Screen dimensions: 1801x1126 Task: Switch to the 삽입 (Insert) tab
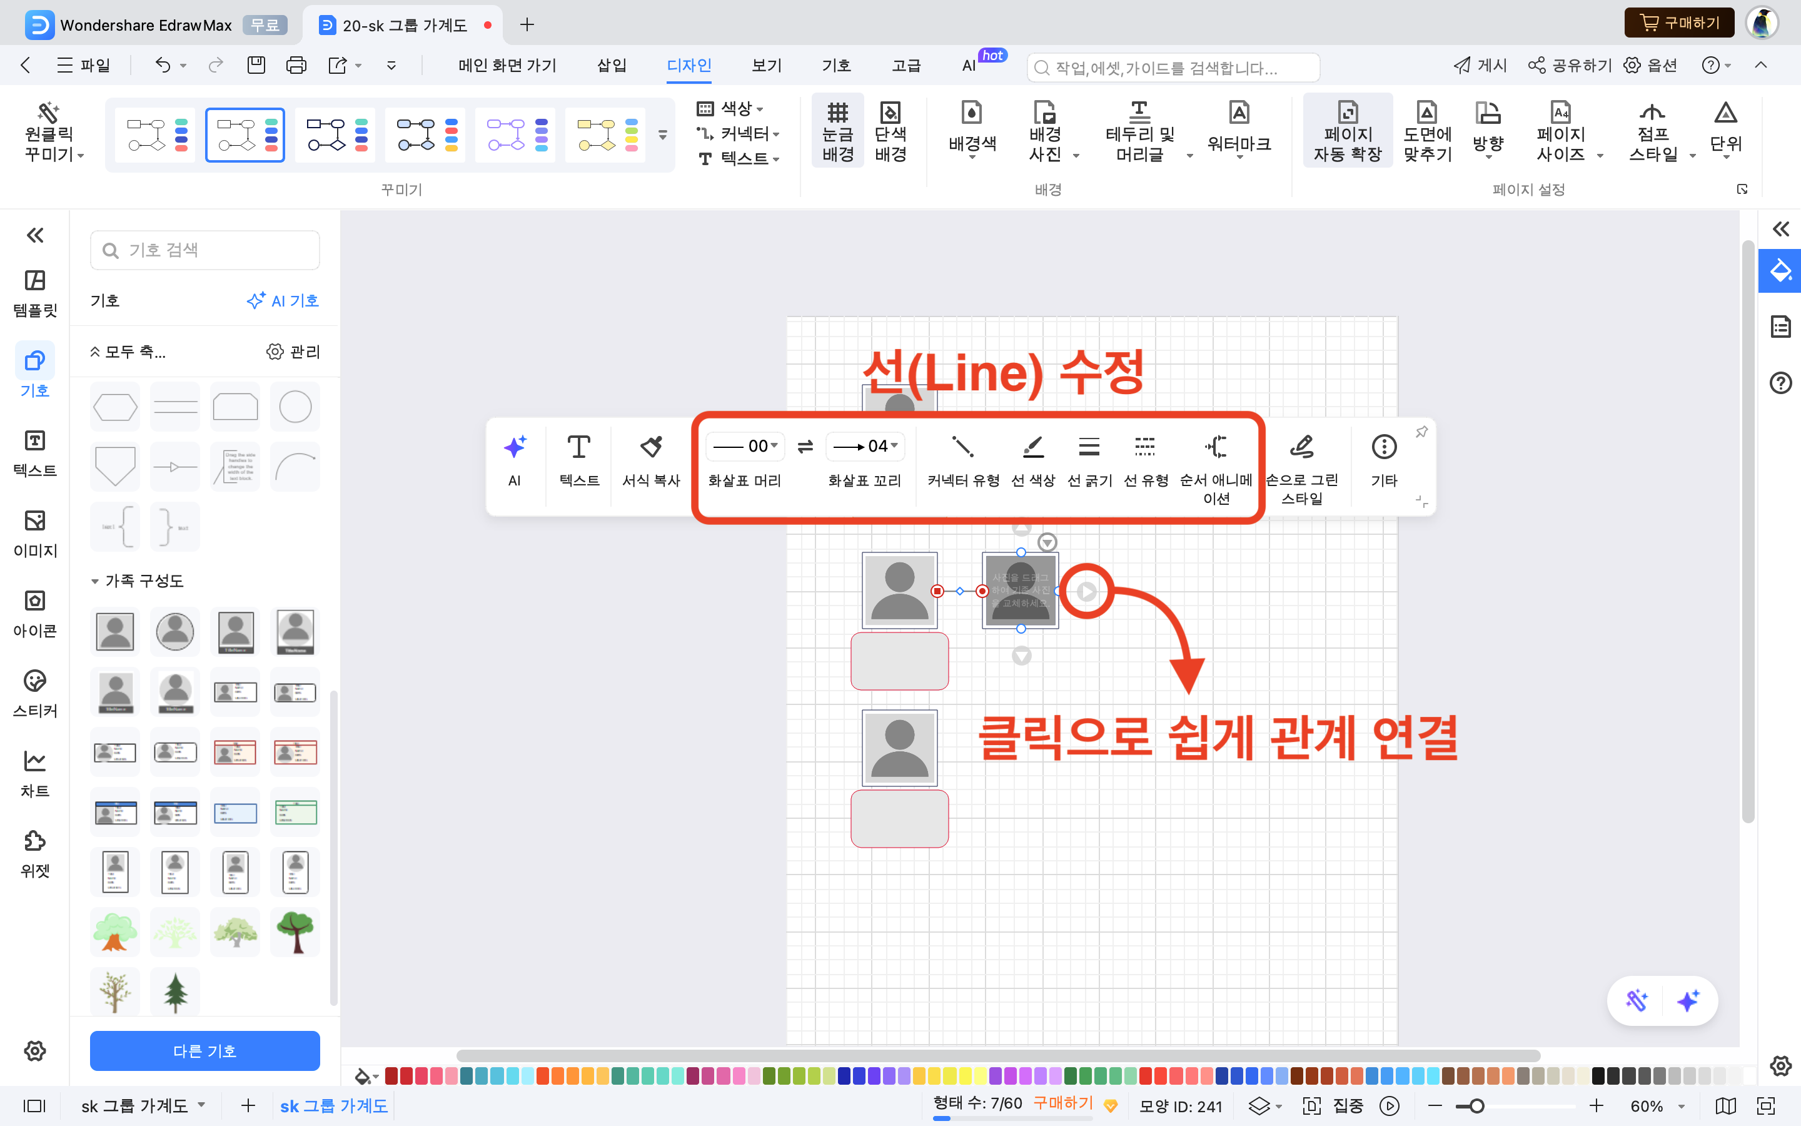point(611,66)
